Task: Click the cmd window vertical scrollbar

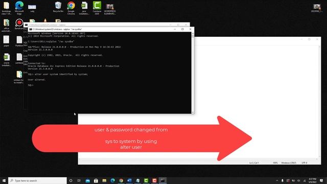Action: 193,73
